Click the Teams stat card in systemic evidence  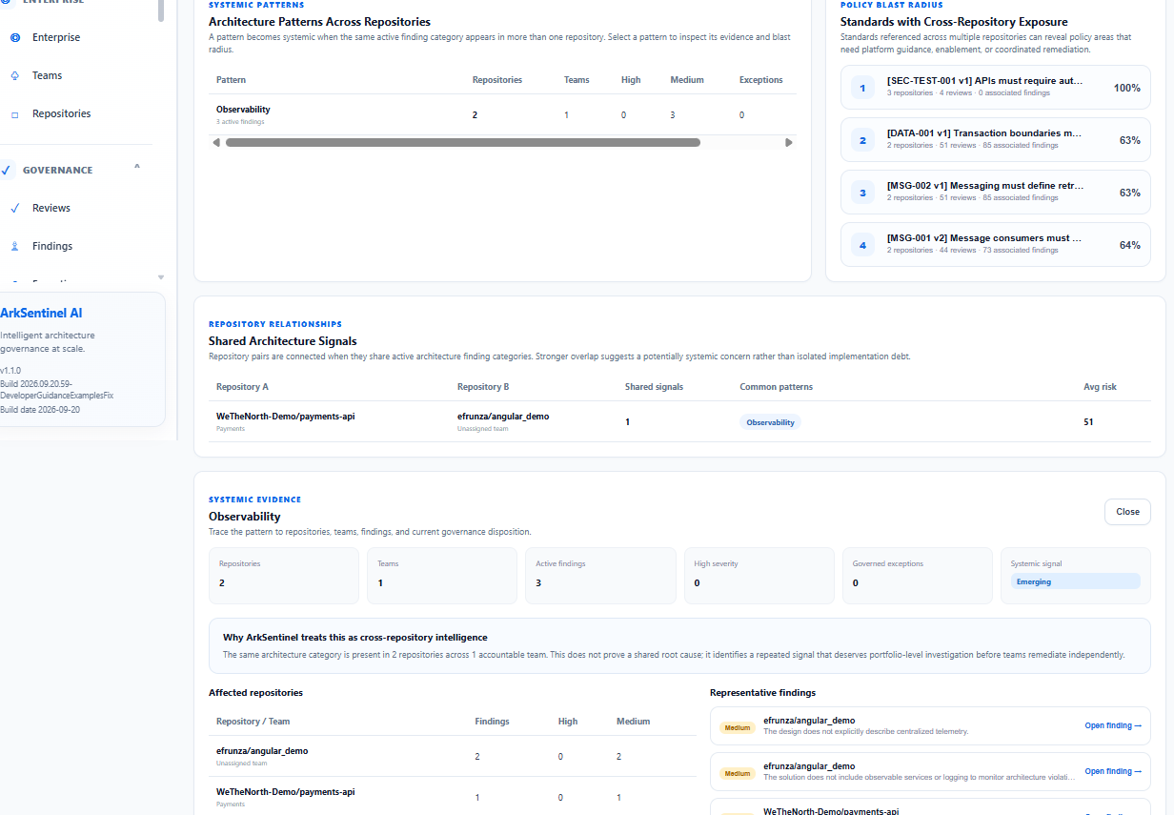pos(442,576)
